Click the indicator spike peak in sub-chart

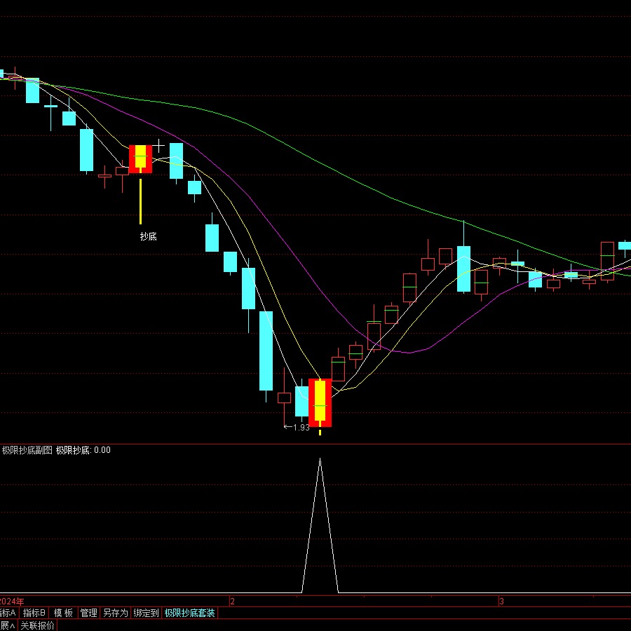[x=320, y=460]
